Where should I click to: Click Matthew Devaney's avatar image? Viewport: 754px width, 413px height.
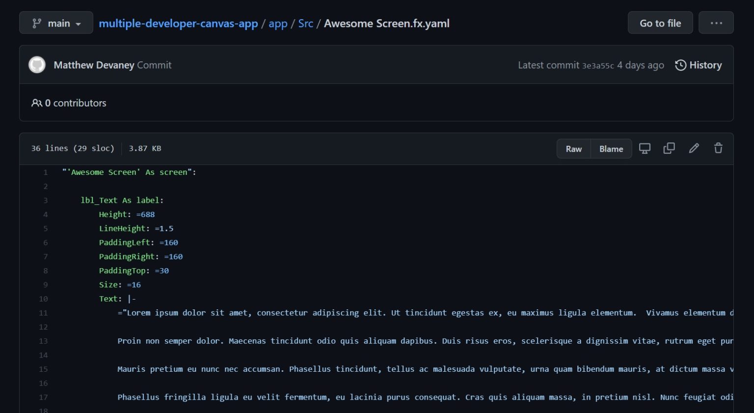[37, 64]
